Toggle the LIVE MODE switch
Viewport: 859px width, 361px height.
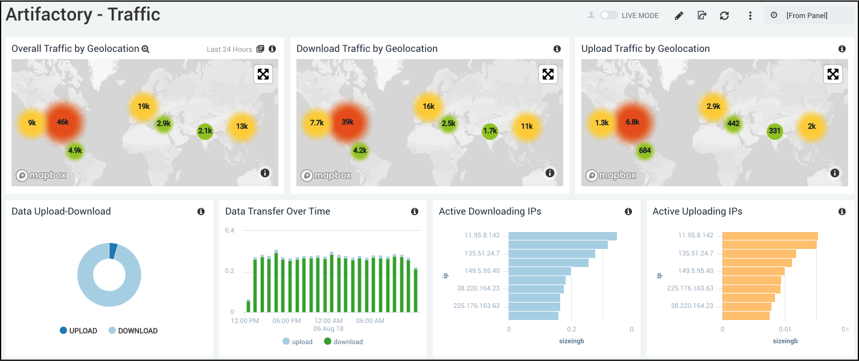coord(608,16)
